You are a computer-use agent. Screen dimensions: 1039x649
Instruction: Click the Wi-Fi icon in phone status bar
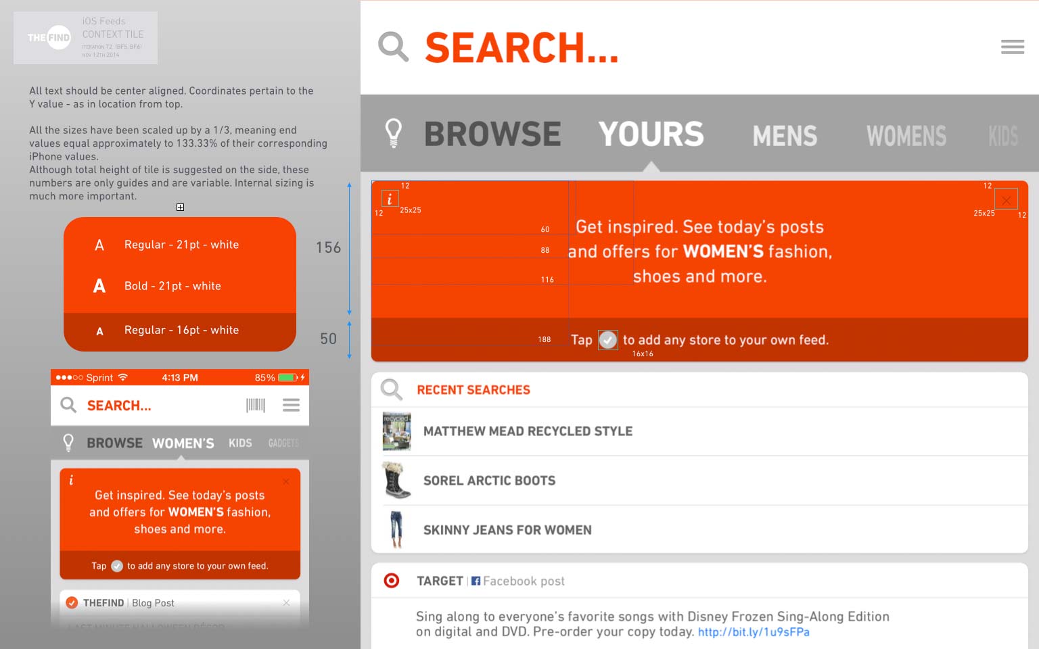(122, 377)
